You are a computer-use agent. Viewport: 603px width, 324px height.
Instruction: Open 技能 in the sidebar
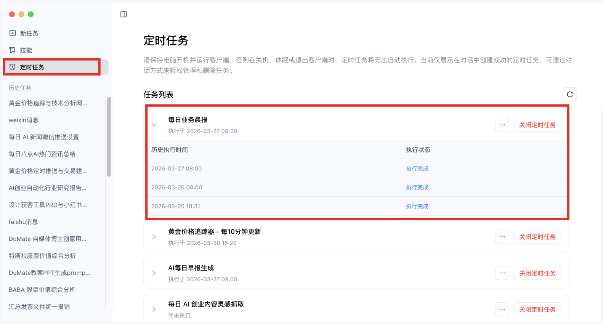click(26, 50)
